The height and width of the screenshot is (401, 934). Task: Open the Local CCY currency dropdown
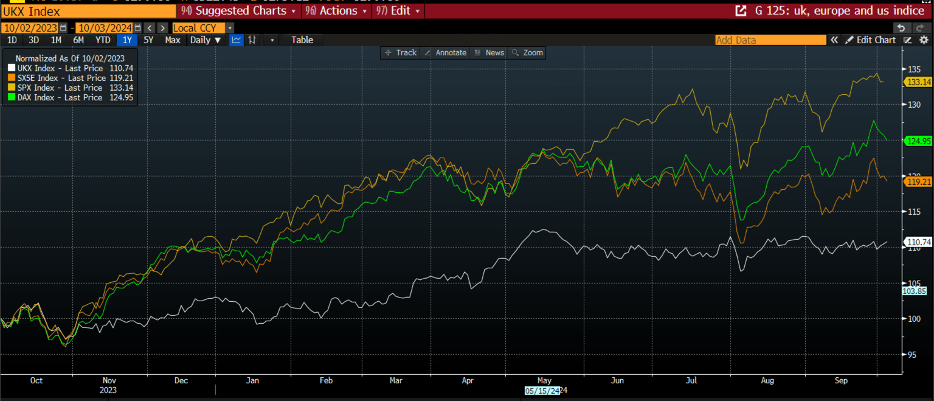coord(202,28)
